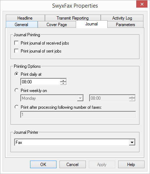The width and height of the screenshot is (150, 174).
Task: Open the Cover Page tab
Action: [57, 25]
